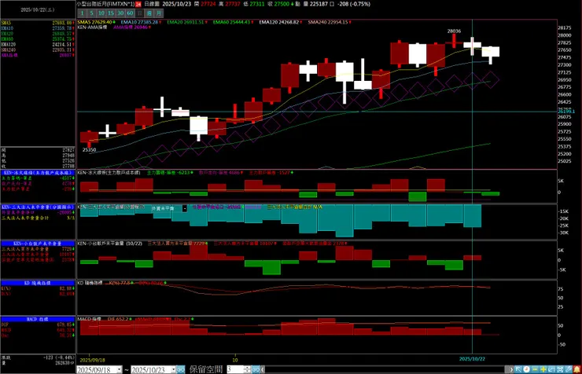Click the 小型台指近月 chart title
Screen dimensions: 582x374
[x=105, y=4]
